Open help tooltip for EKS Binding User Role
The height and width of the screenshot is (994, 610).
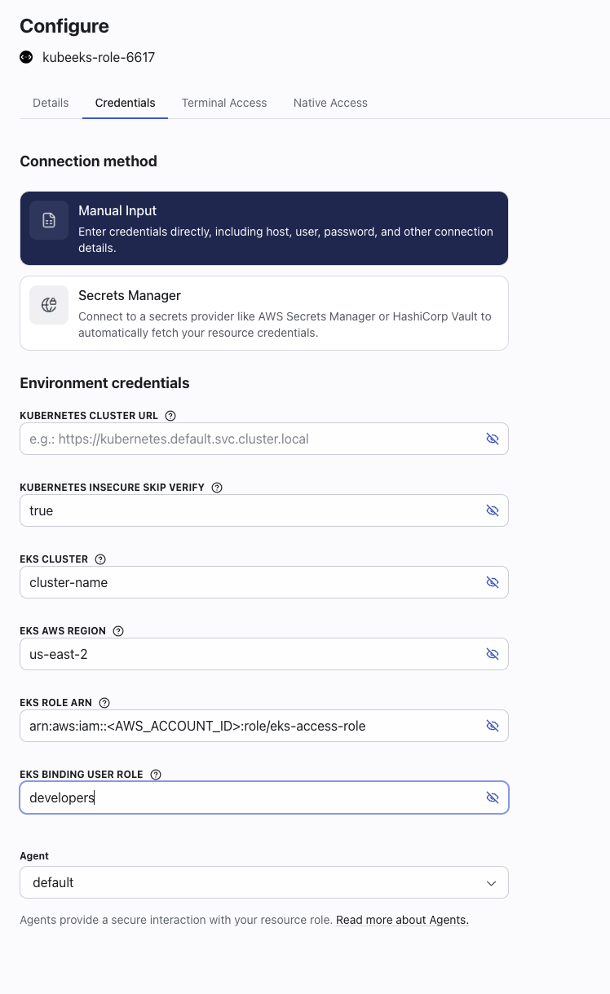155,774
